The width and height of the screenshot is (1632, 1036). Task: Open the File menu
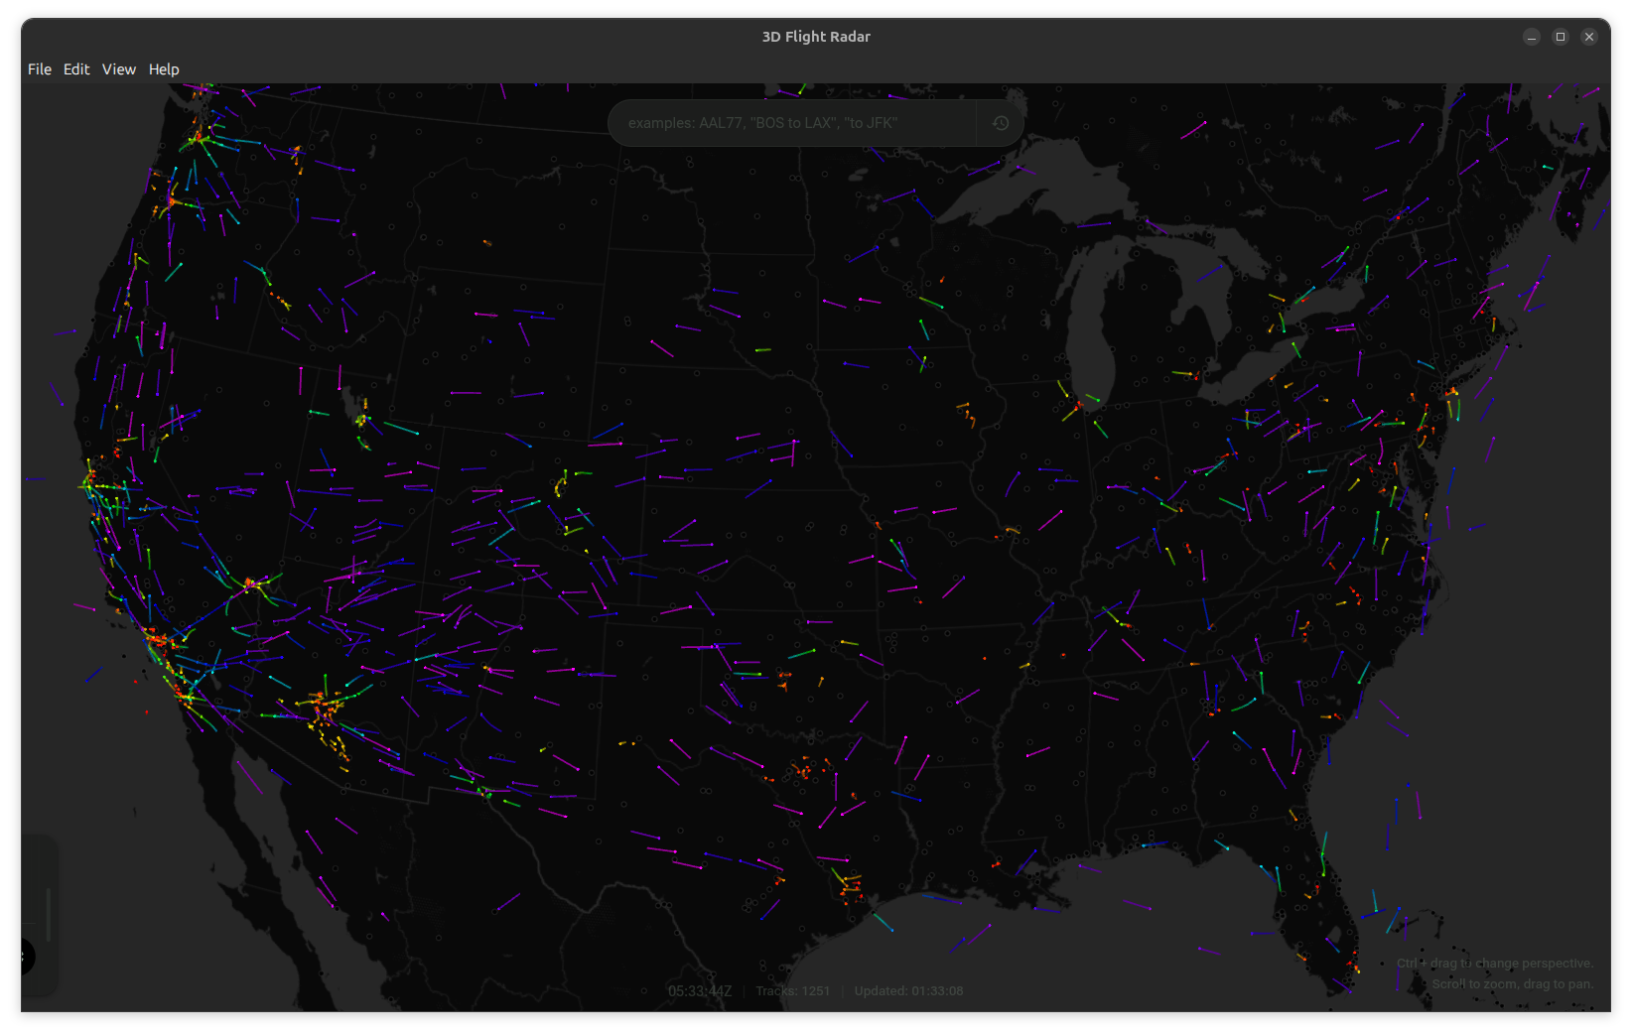pyautogui.click(x=40, y=68)
